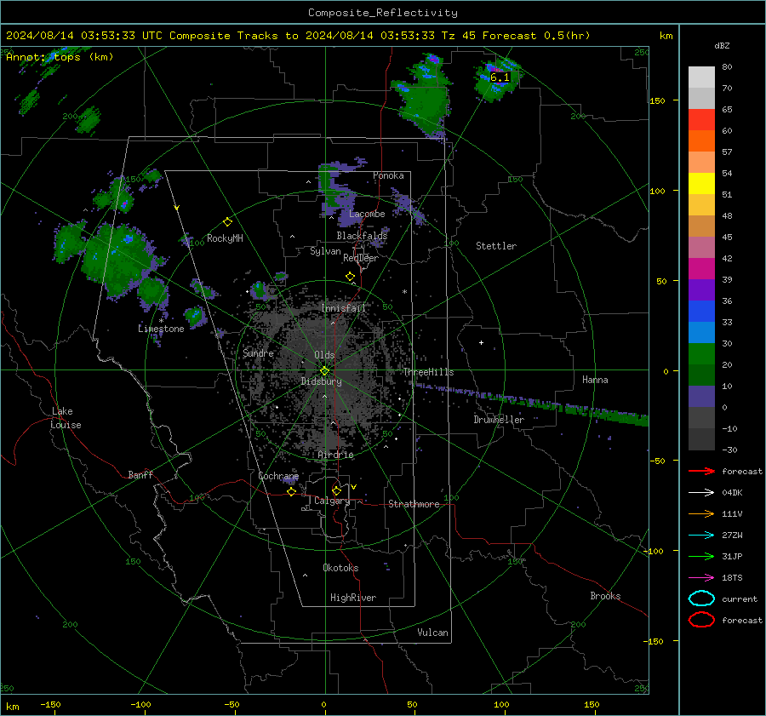Click the '27ZW' legend label

click(732, 536)
